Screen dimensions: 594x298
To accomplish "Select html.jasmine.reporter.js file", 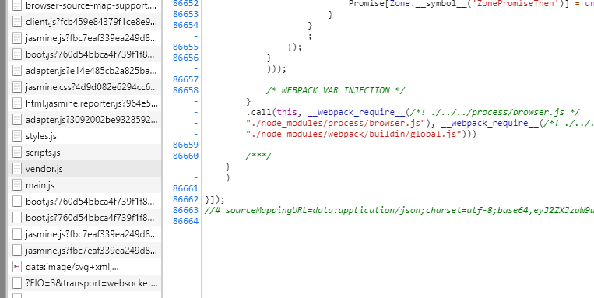I will pos(85,103).
